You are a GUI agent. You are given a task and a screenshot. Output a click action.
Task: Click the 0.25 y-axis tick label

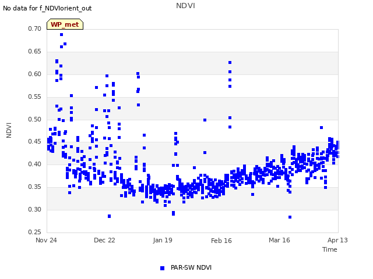(35, 232)
